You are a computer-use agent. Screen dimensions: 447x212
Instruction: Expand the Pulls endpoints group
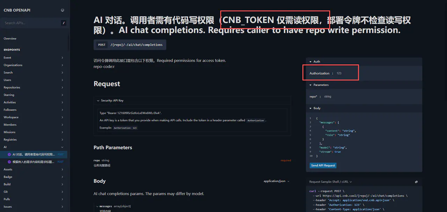(x=34, y=199)
